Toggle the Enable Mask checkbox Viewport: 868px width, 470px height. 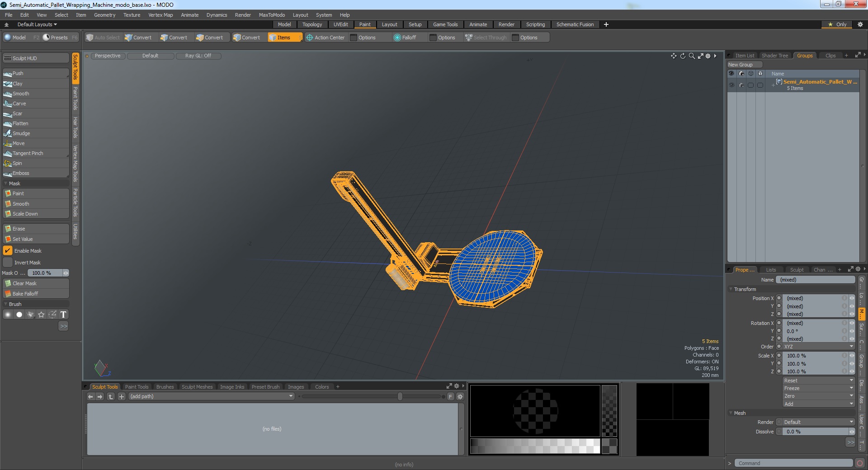(x=8, y=251)
